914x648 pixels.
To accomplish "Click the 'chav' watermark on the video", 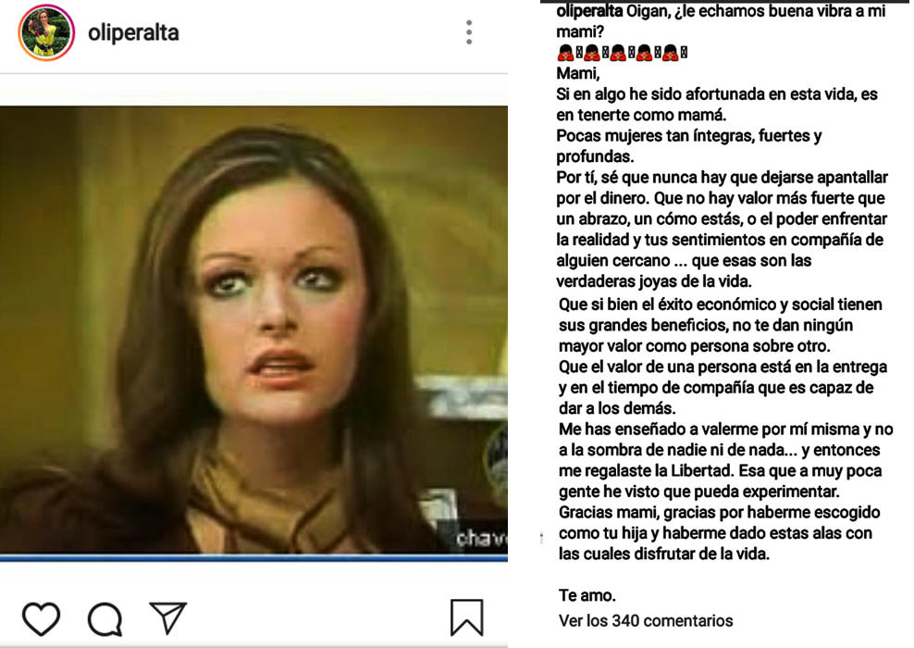I will pos(481,539).
